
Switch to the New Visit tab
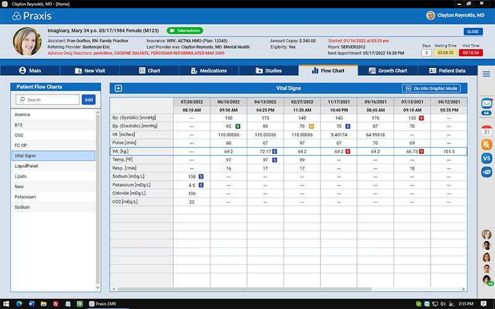coord(90,70)
